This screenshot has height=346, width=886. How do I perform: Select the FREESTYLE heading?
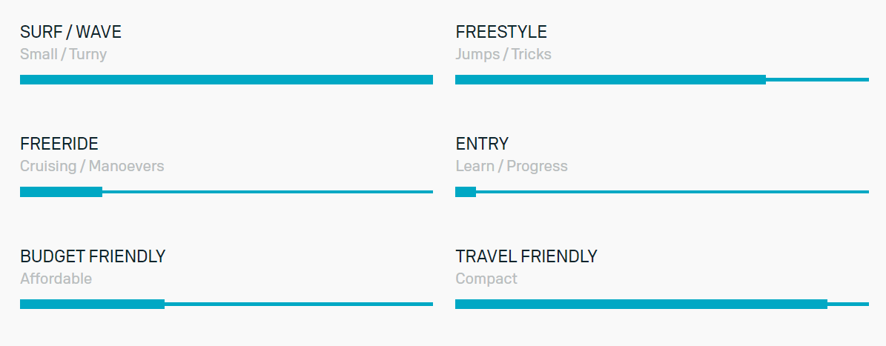tap(501, 32)
